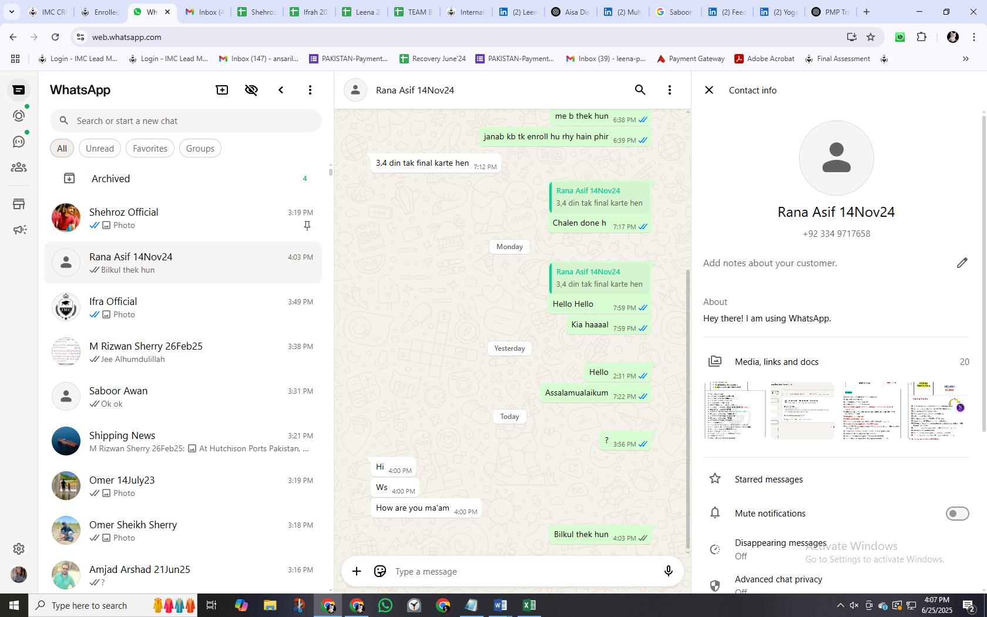Show hidden system tray icons
The width and height of the screenshot is (987, 617).
pos(840,605)
